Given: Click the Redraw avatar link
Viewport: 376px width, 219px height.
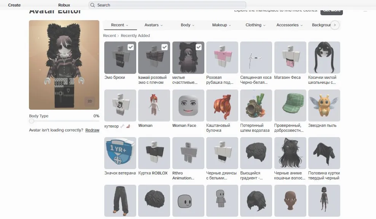Looking at the screenshot, I should pos(92,130).
